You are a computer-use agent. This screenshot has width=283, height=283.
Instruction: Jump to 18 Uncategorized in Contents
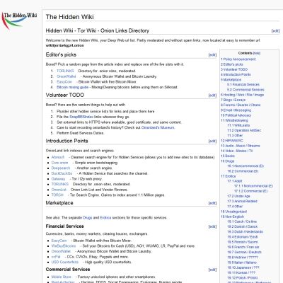233,212
